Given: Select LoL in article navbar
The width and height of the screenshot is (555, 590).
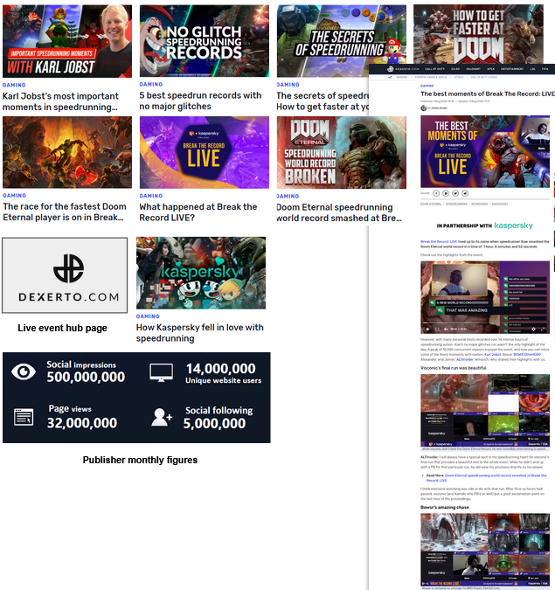Looking at the screenshot, I should pos(533,69).
